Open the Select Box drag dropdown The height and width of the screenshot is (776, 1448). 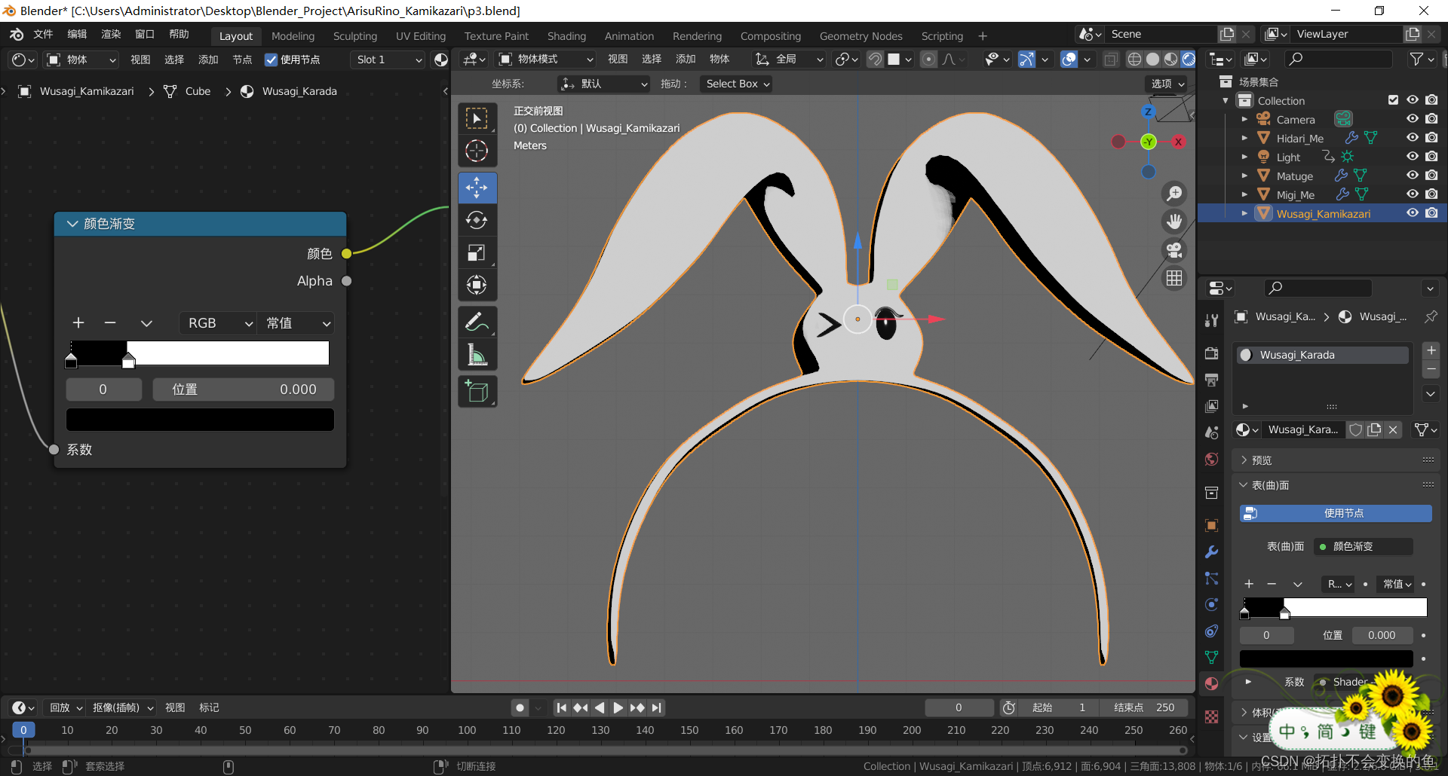click(737, 84)
